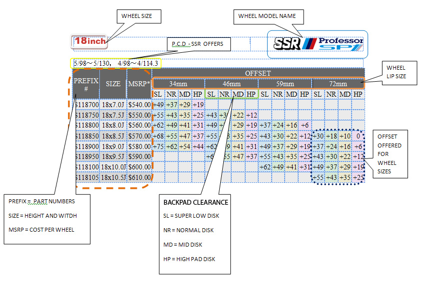This screenshot has height=284, width=421.
Task: Select the 72mm lip size header
Action: (x=338, y=83)
